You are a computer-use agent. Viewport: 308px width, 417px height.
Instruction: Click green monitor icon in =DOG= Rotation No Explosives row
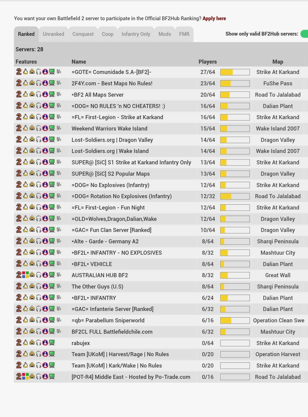[52, 196]
